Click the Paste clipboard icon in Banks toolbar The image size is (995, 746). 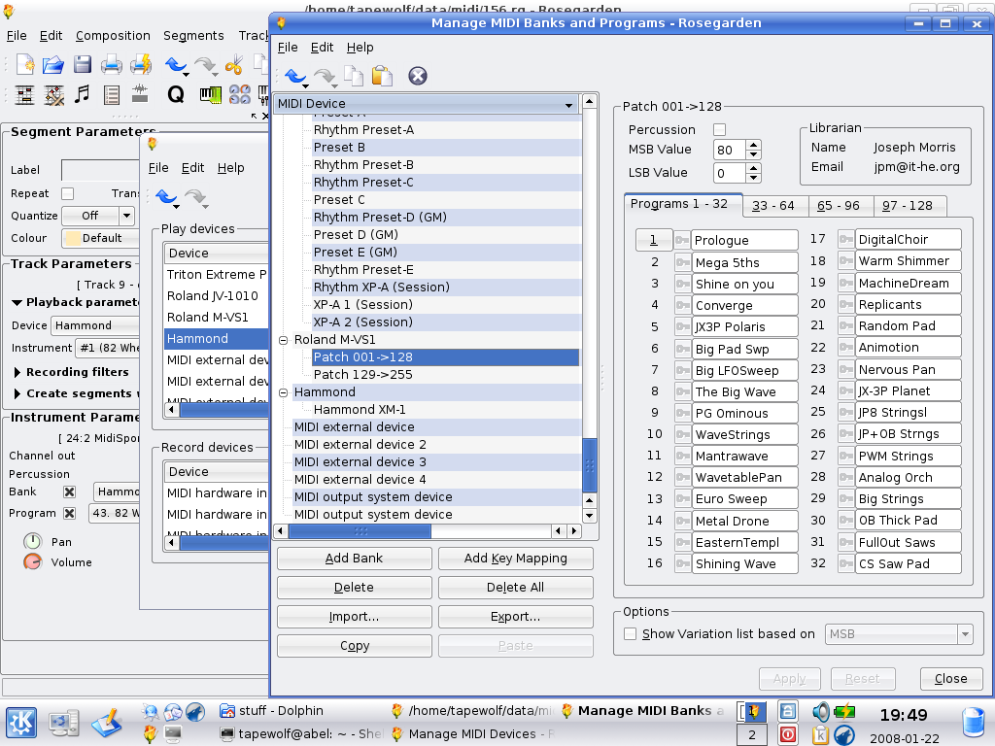382,76
